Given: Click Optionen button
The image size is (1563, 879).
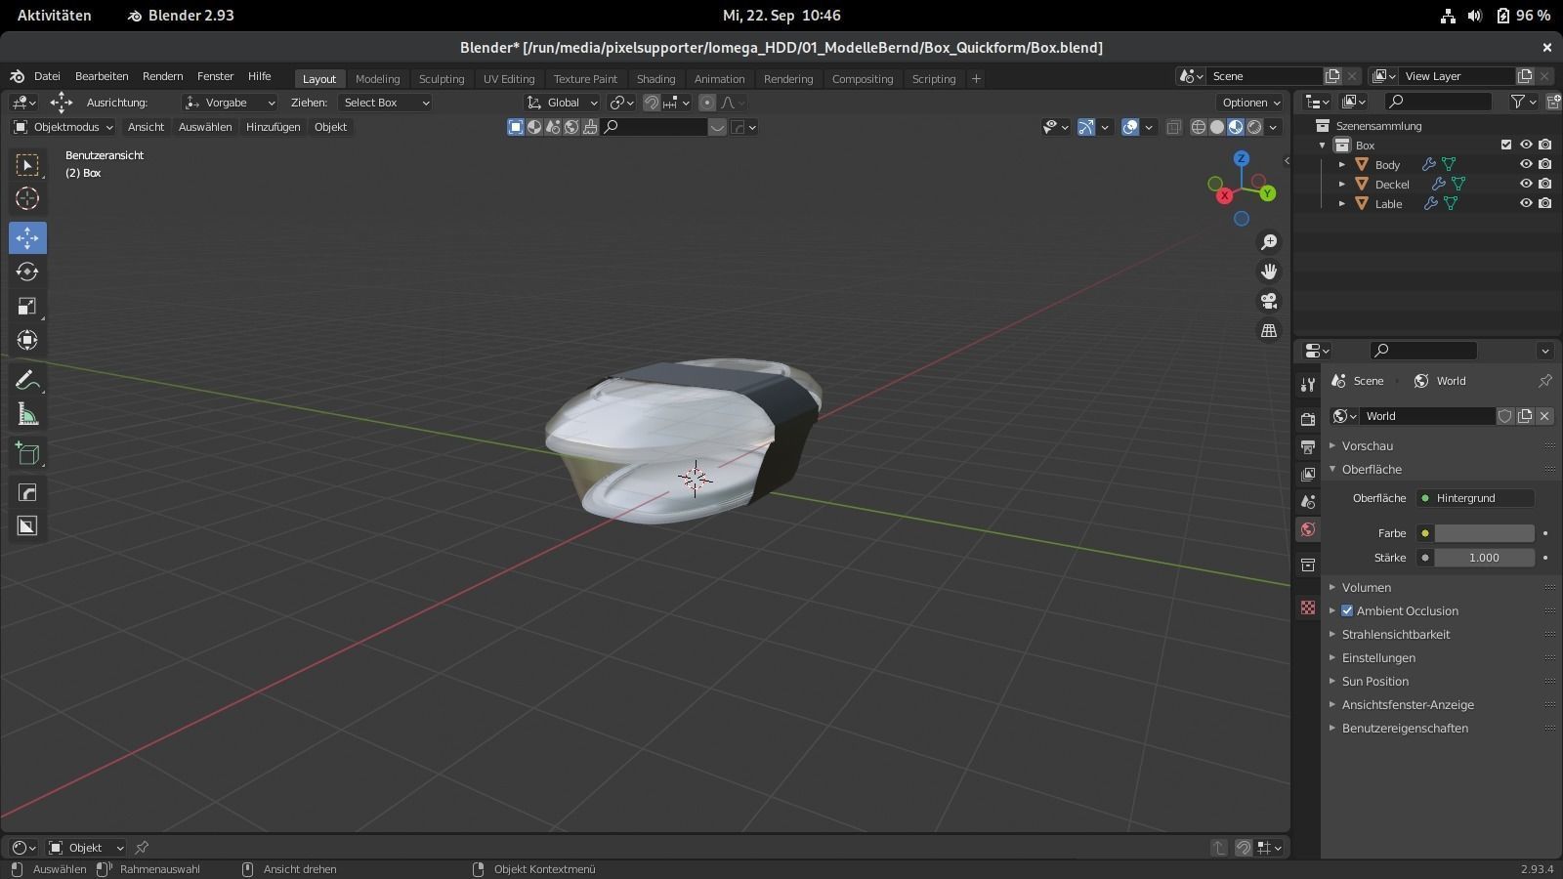Looking at the screenshot, I should pyautogui.click(x=1251, y=103).
